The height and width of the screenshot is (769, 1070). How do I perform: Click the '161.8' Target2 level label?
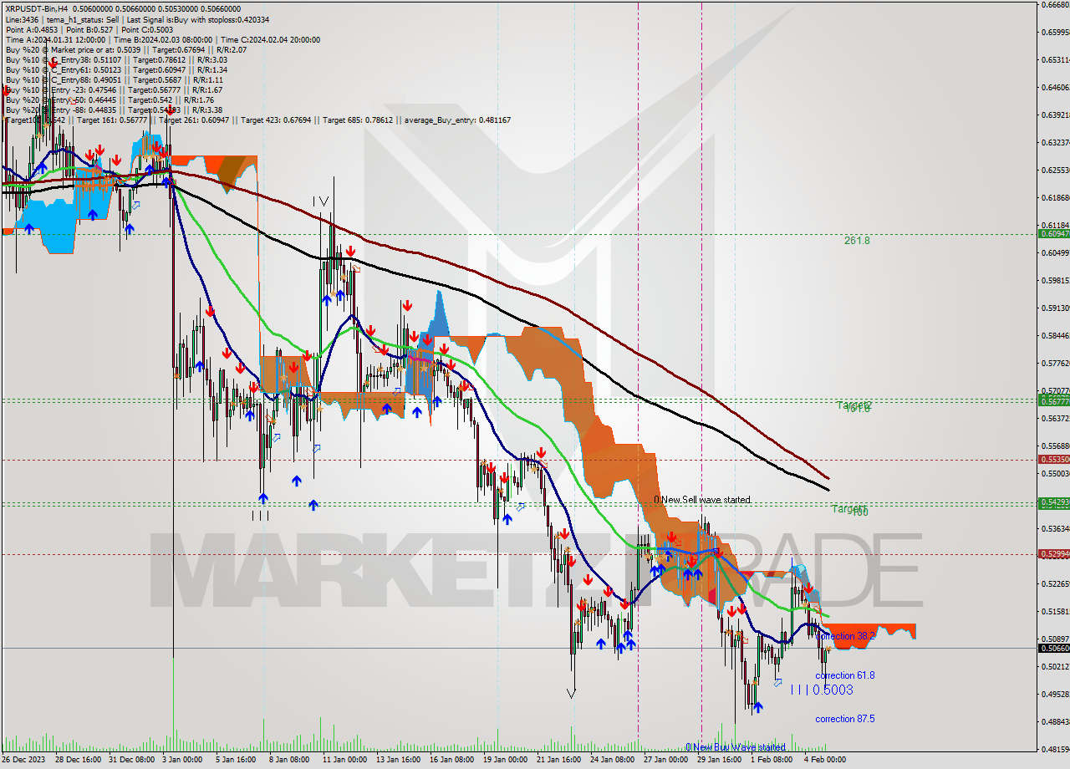pos(859,408)
